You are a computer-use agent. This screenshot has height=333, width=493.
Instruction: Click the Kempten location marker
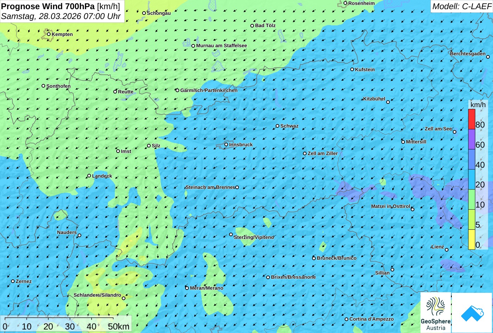pyautogui.click(x=49, y=34)
